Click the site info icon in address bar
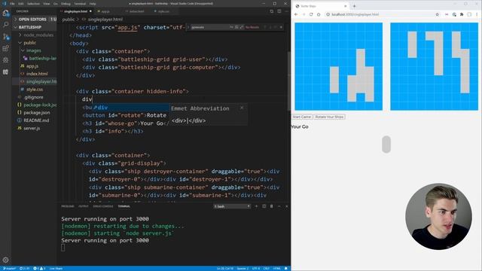 pyautogui.click(x=328, y=14)
